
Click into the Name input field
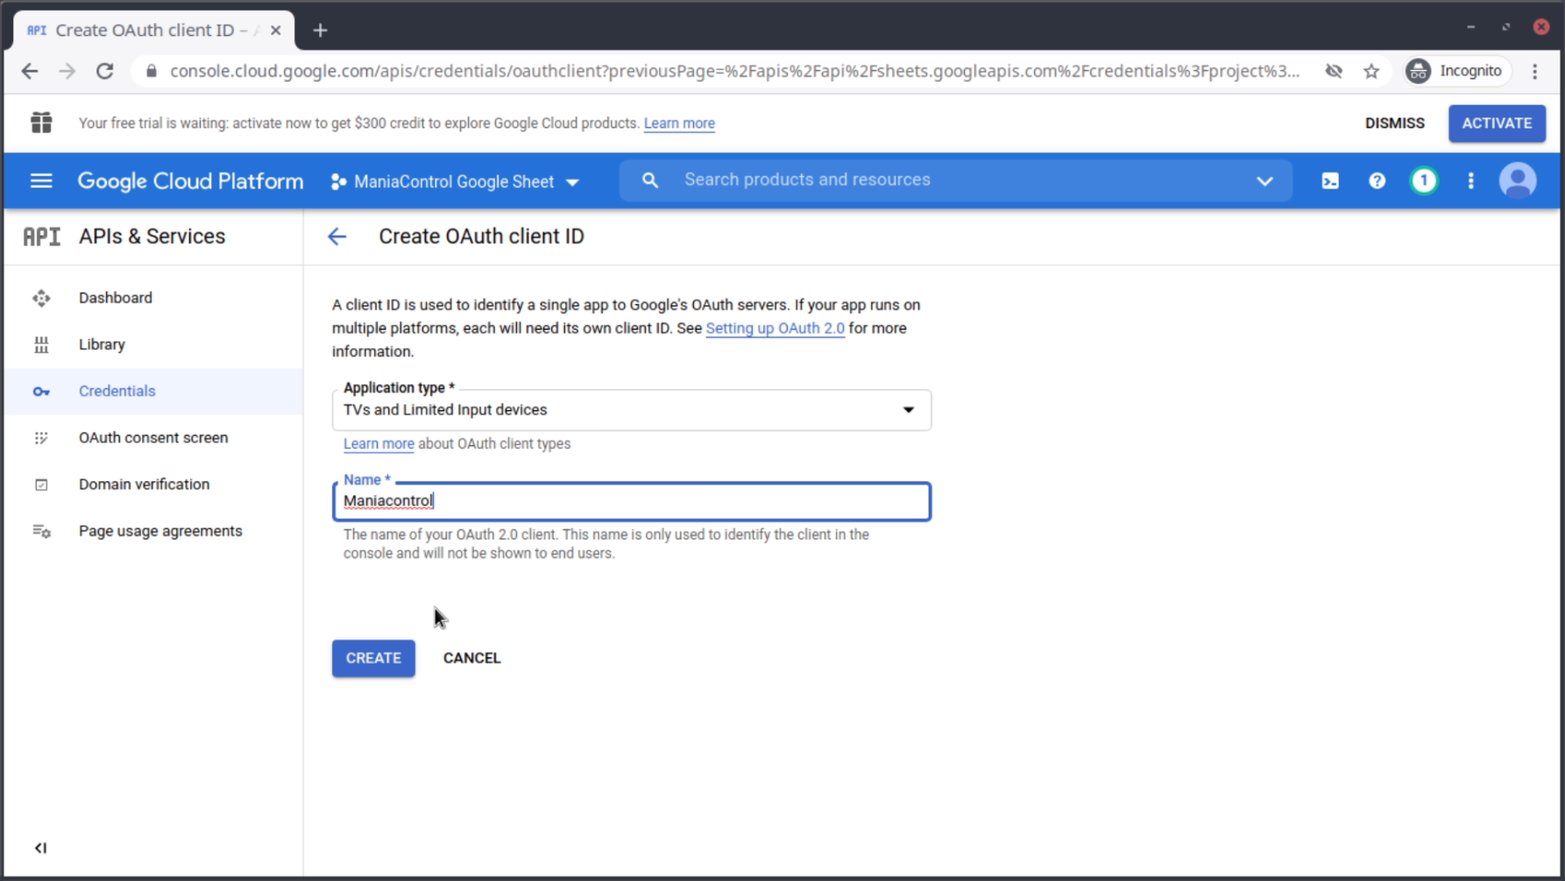coord(631,501)
